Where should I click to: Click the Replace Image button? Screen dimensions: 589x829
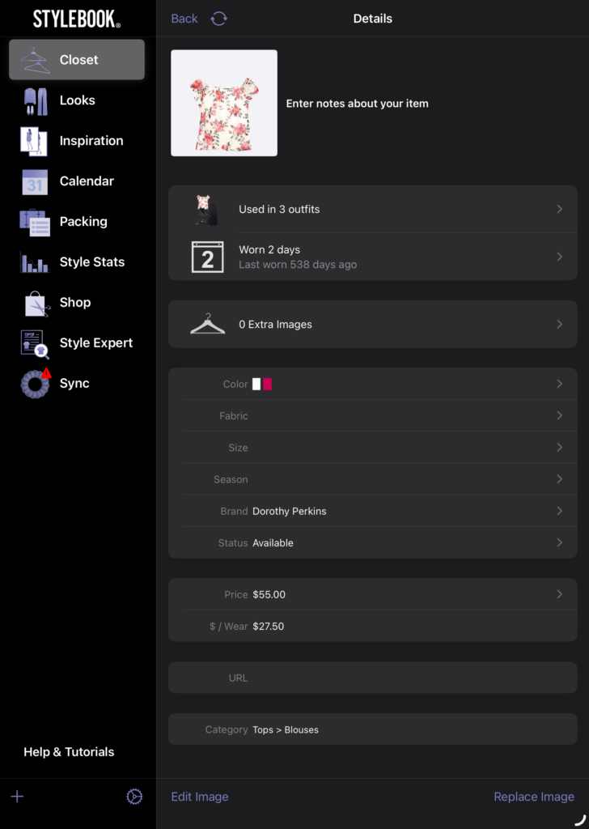[x=533, y=797]
